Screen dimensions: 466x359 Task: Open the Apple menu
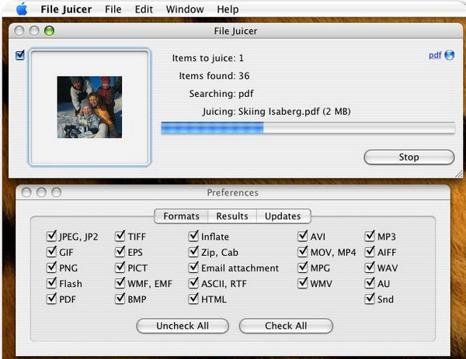coord(22,9)
